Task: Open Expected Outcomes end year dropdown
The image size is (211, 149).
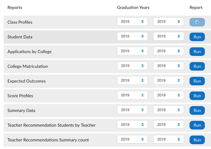Action: 169,80
